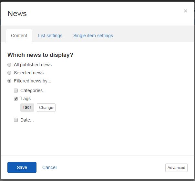Choose the Selected news radio option

(x=9, y=73)
